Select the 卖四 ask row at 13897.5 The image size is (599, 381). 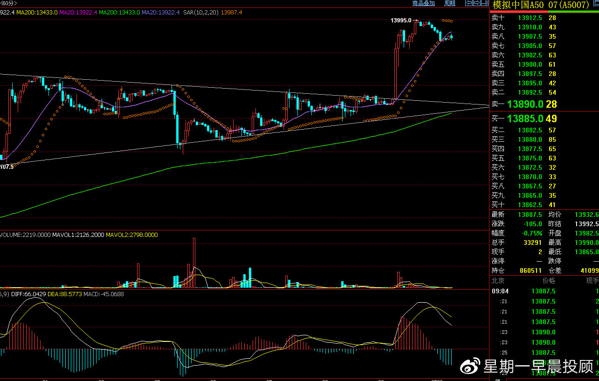(x=544, y=74)
